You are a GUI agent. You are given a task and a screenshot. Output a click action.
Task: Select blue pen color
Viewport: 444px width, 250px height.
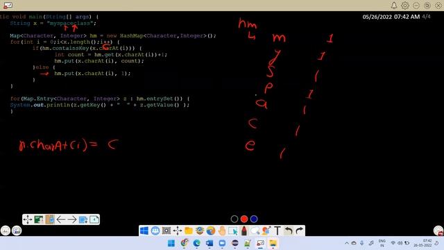click(254, 219)
